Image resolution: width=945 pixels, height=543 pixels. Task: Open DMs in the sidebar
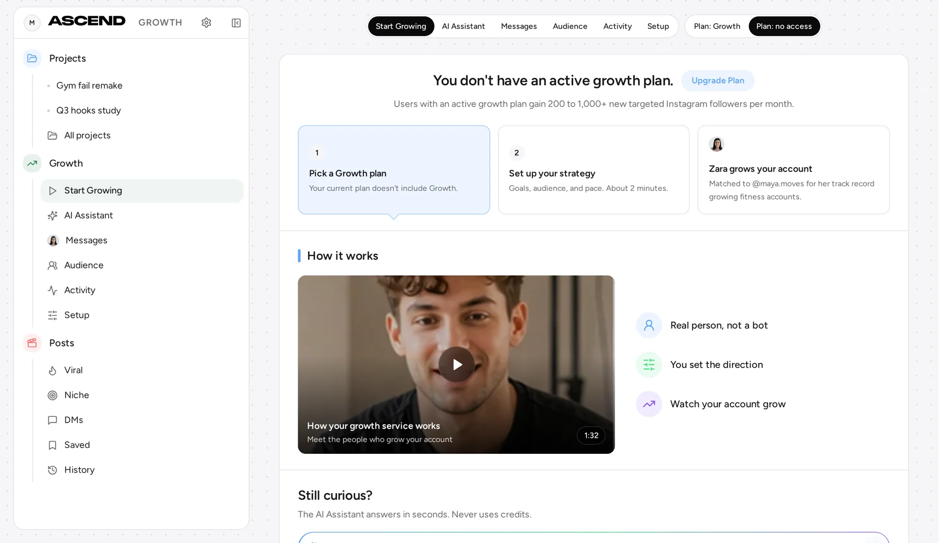tap(142, 420)
